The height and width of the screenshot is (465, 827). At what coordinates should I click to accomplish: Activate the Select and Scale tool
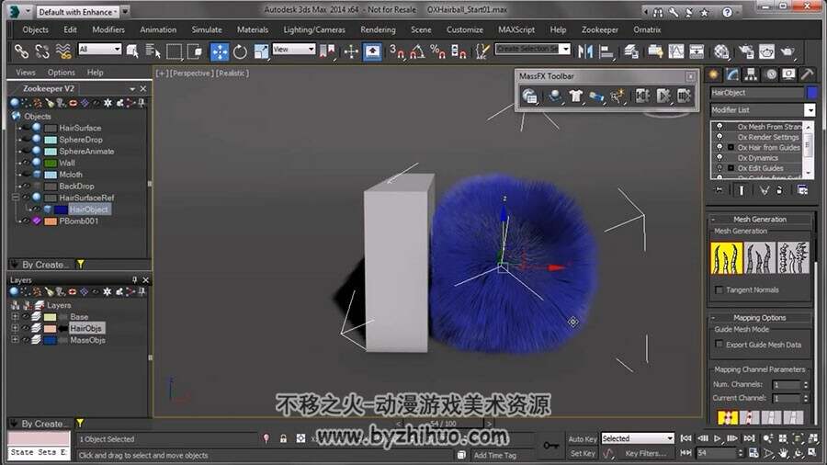261,51
